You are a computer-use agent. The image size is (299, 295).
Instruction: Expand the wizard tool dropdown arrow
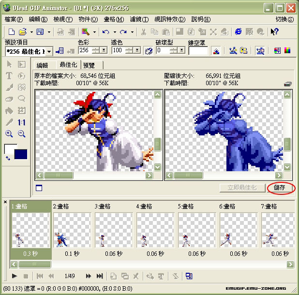click(x=94, y=32)
